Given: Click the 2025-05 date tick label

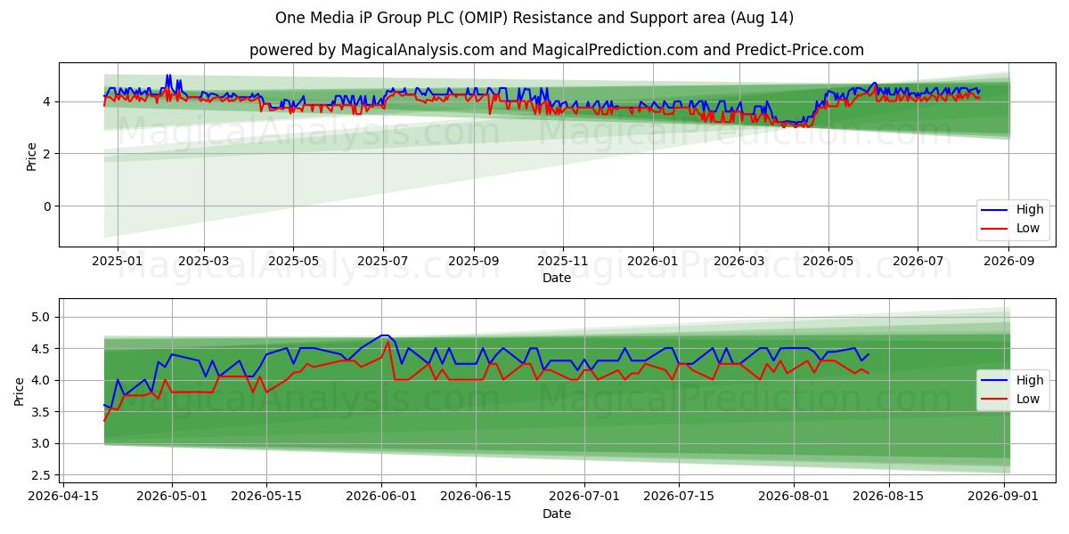Looking at the screenshot, I should (x=293, y=261).
